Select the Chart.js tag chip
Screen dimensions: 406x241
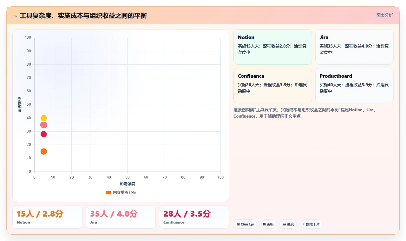click(245, 224)
